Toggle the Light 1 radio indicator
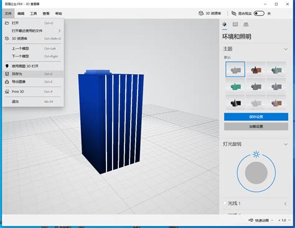This screenshot has width=295, height=228. coord(225,203)
